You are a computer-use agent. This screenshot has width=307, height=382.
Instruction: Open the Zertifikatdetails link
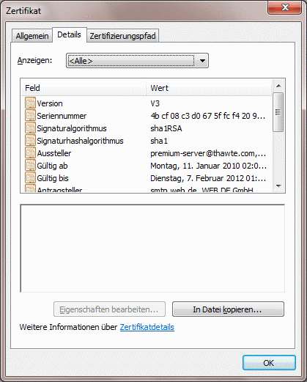pyautogui.click(x=147, y=327)
